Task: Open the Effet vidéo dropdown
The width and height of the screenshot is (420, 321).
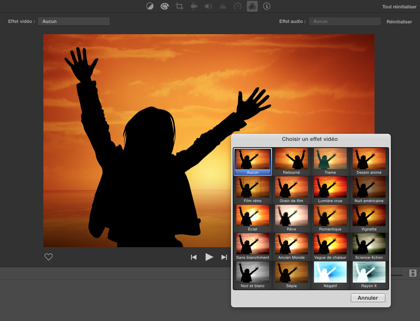Action: [74, 22]
